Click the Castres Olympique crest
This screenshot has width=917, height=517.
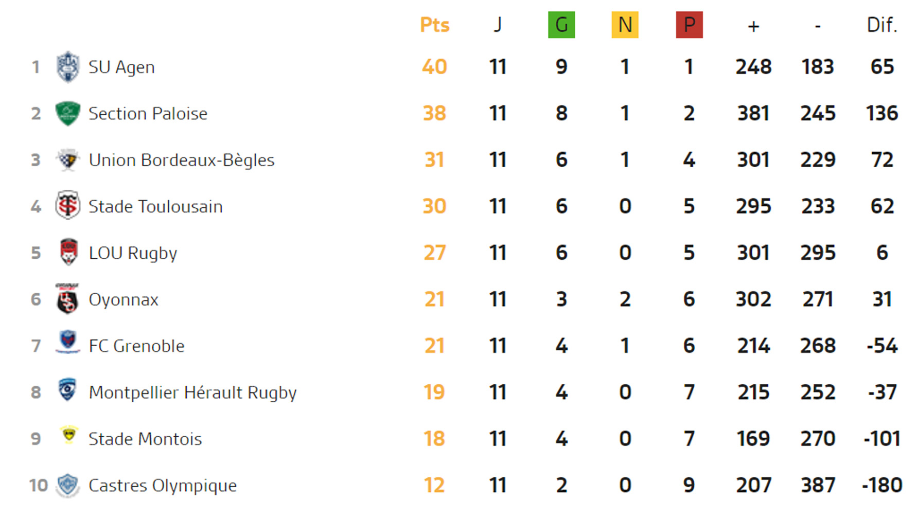pos(67,485)
